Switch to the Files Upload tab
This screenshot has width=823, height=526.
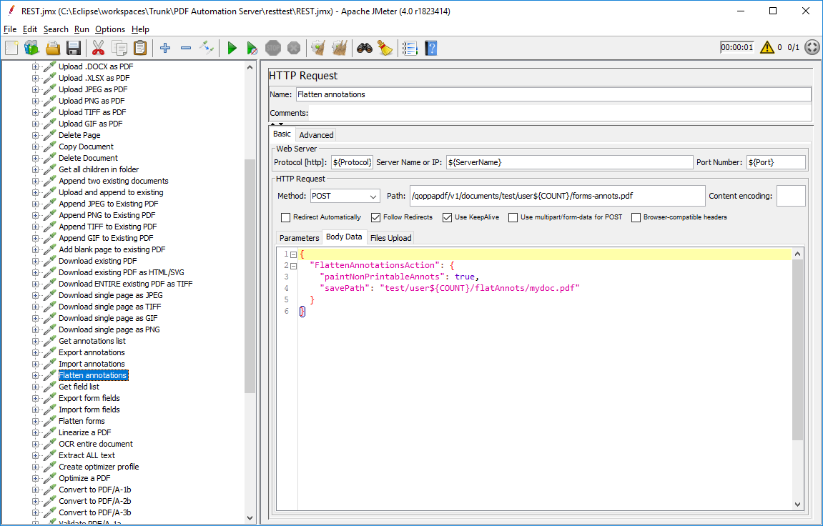pyautogui.click(x=390, y=238)
